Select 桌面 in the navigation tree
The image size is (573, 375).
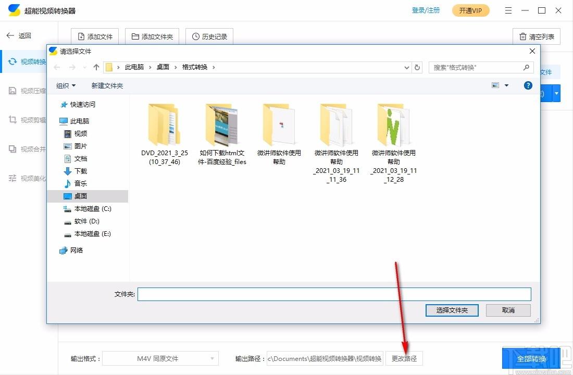(88, 196)
